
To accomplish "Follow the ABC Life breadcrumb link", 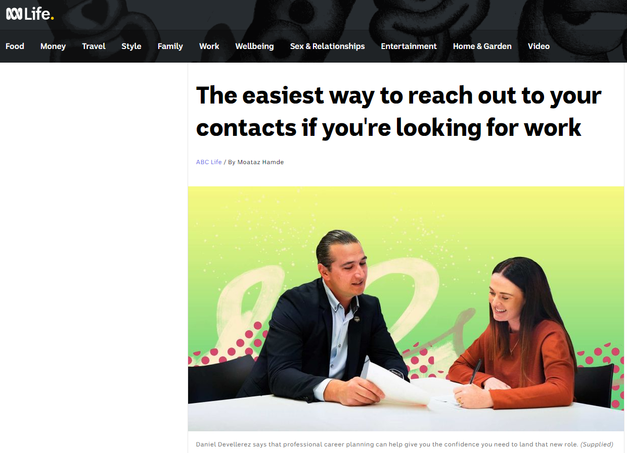I will (x=209, y=162).
